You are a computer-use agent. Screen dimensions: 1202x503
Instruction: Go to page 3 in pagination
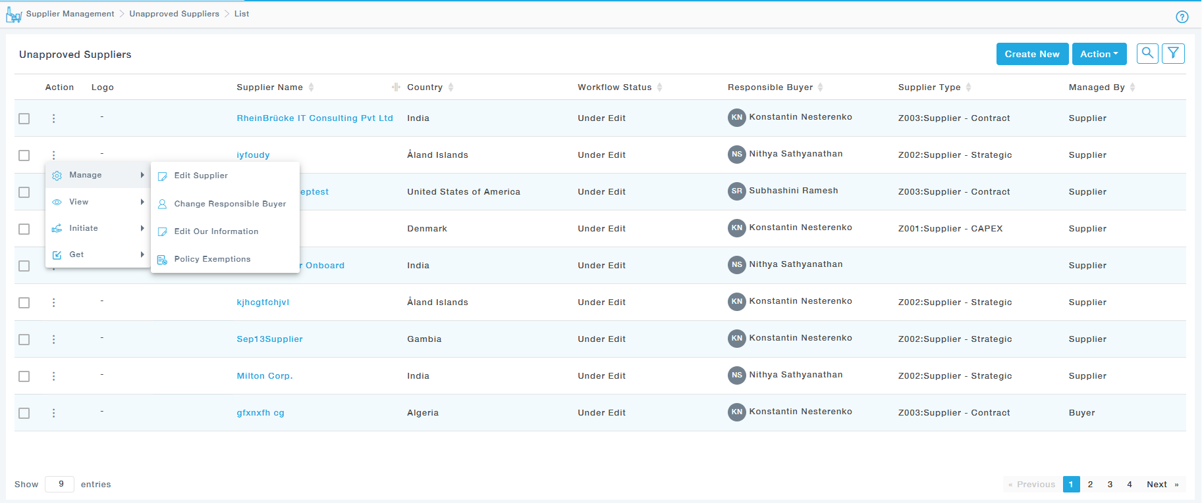pos(1110,485)
